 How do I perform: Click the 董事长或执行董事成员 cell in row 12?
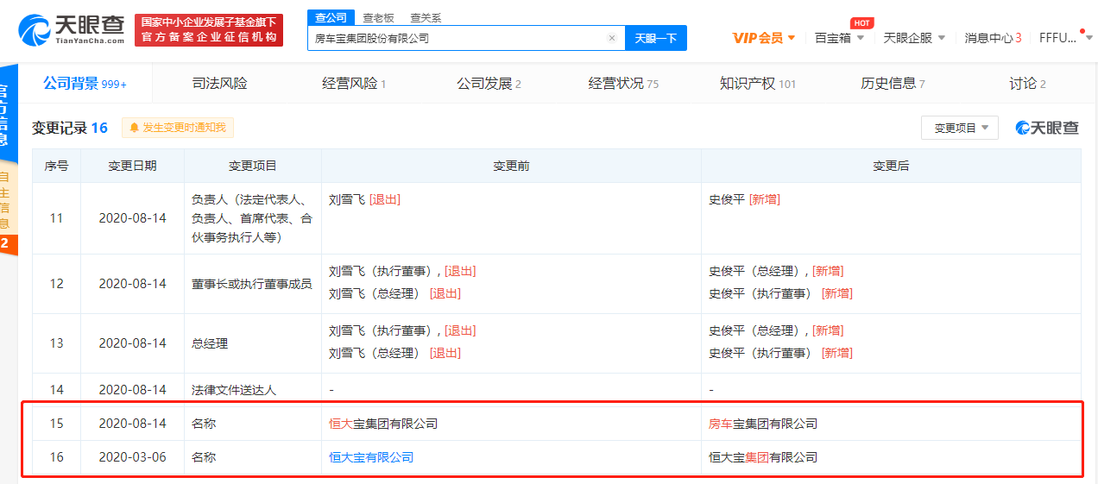pyautogui.click(x=251, y=284)
